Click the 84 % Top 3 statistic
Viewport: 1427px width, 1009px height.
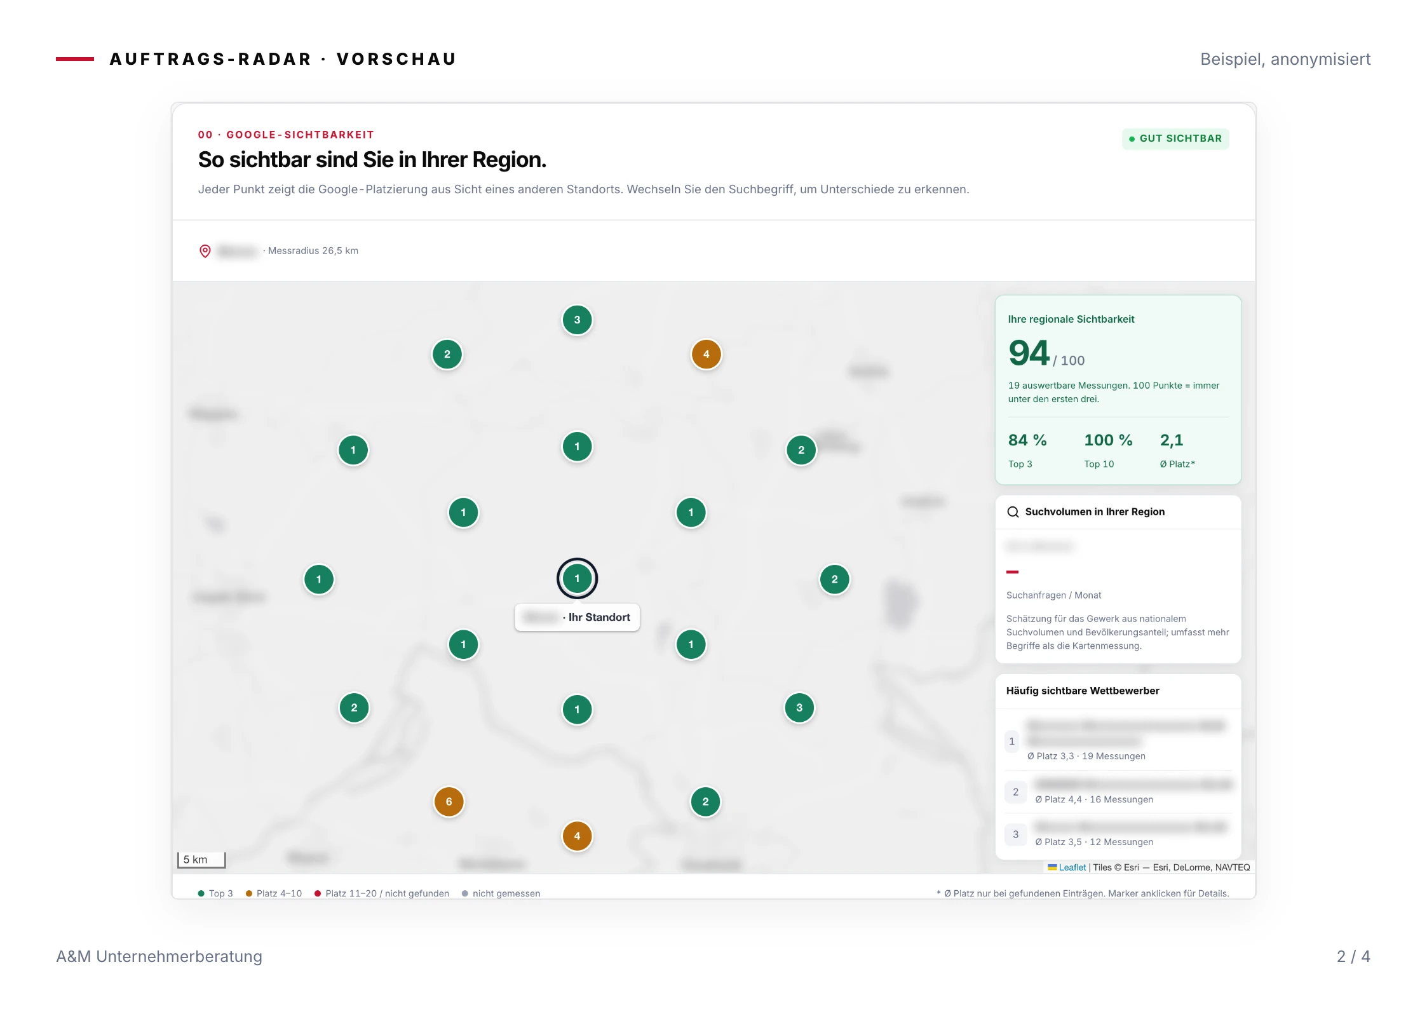[x=1027, y=450]
